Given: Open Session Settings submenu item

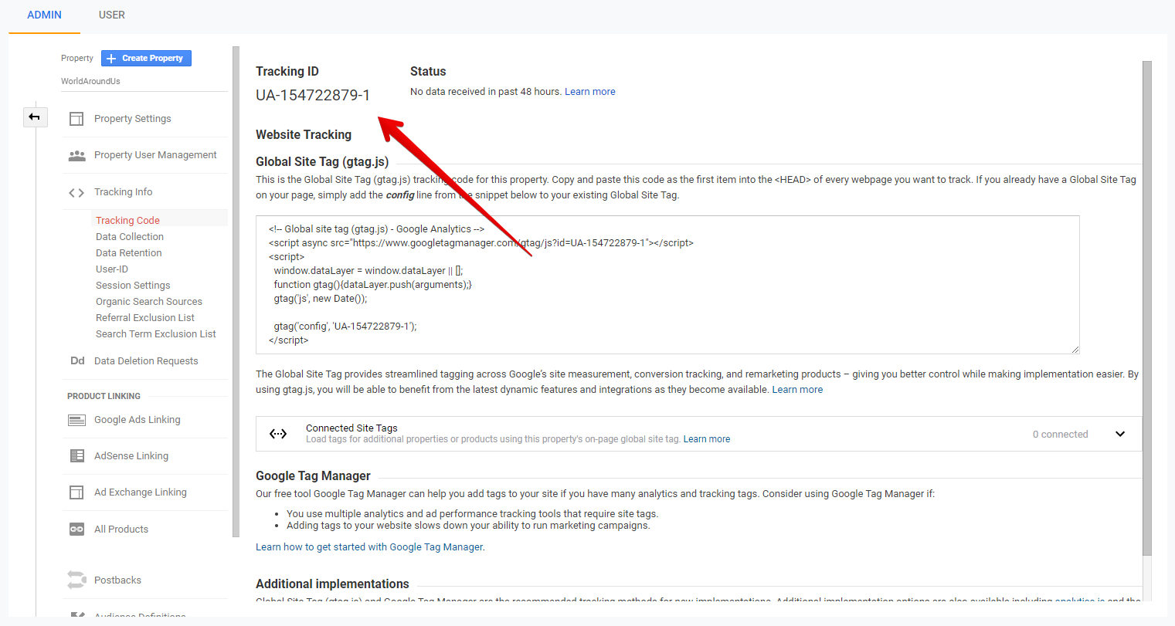Looking at the screenshot, I should pos(133,286).
